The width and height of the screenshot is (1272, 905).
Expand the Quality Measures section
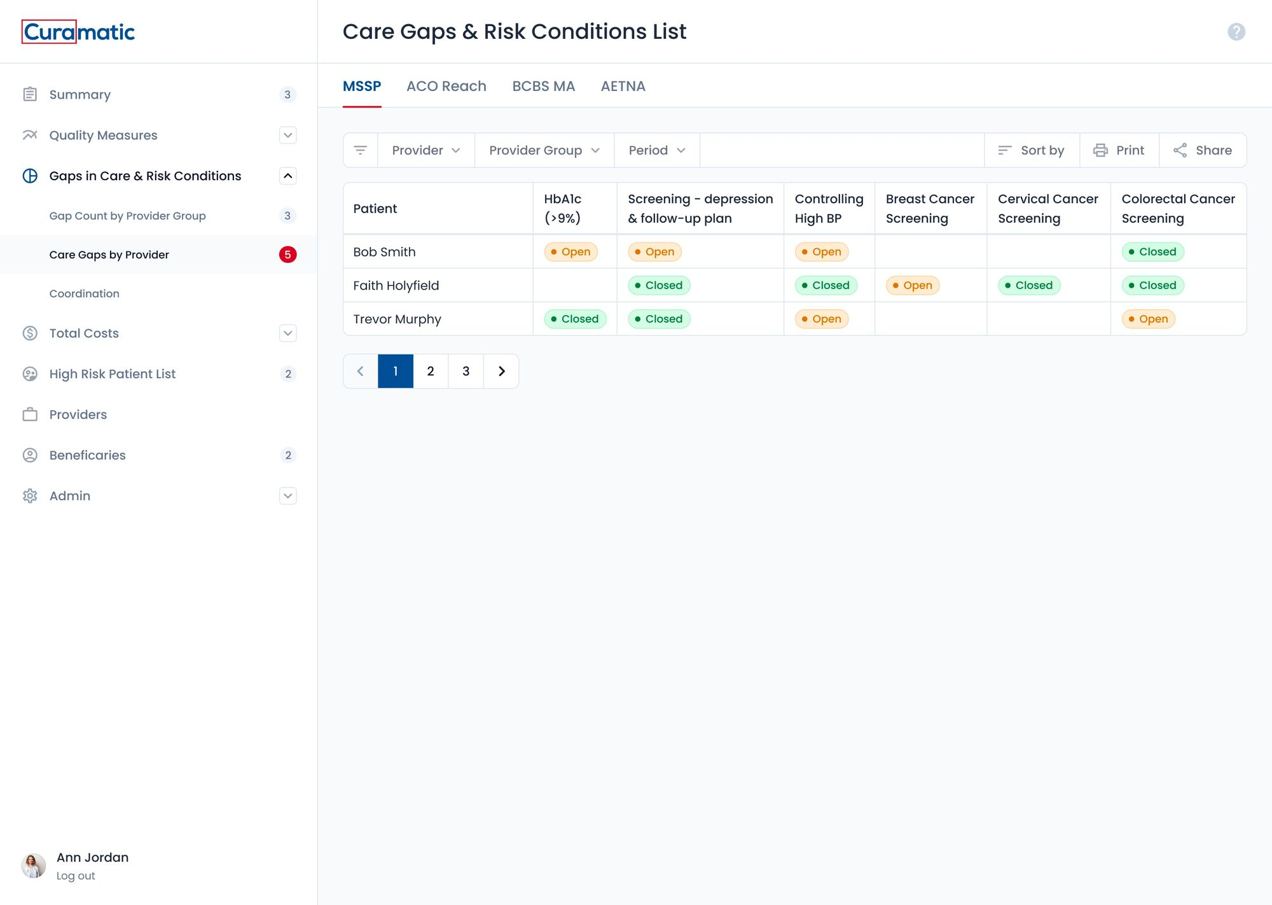[x=287, y=135]
